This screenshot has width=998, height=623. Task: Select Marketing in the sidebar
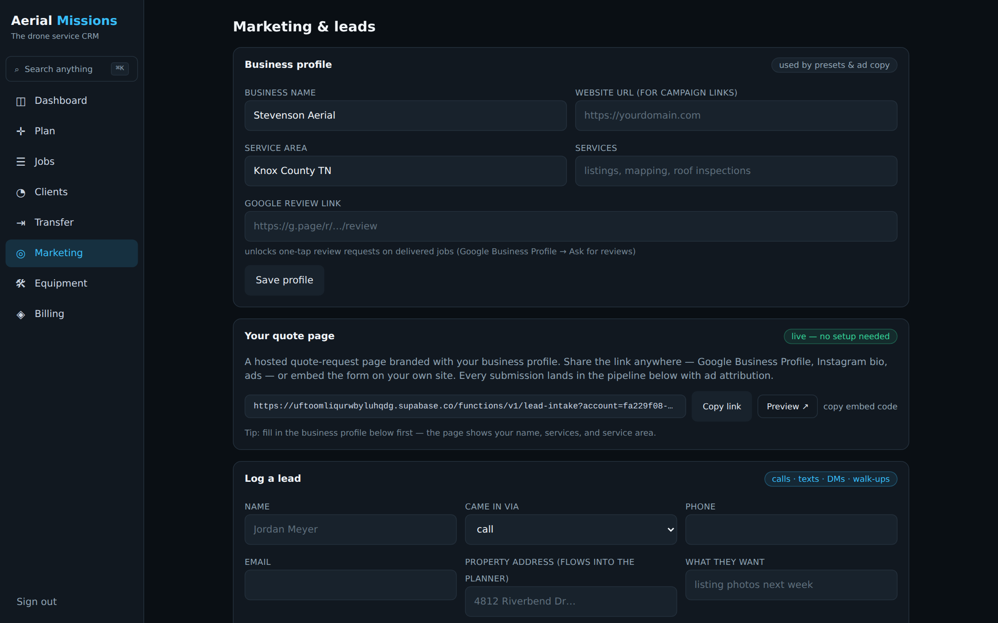[72, 253]
